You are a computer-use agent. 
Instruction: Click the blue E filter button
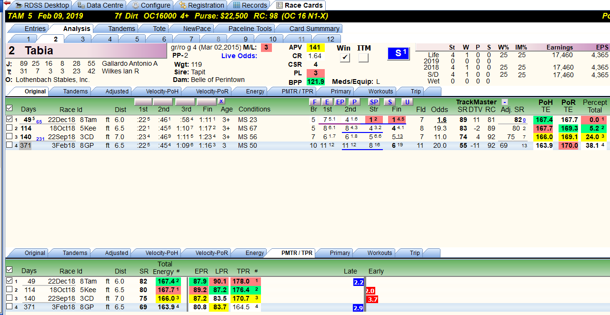[327, 102]
